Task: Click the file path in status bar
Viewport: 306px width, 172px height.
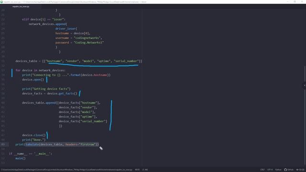Action: point(66,170)
